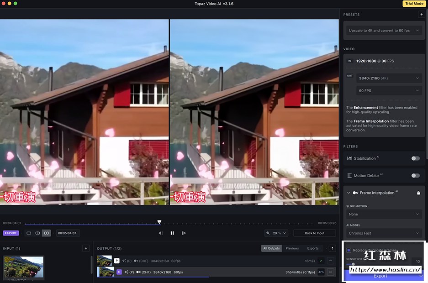
Task: Open the Exports tab
Action: [x=313, y=248]
